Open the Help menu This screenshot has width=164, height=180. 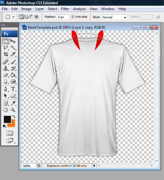tap(122, 9)
